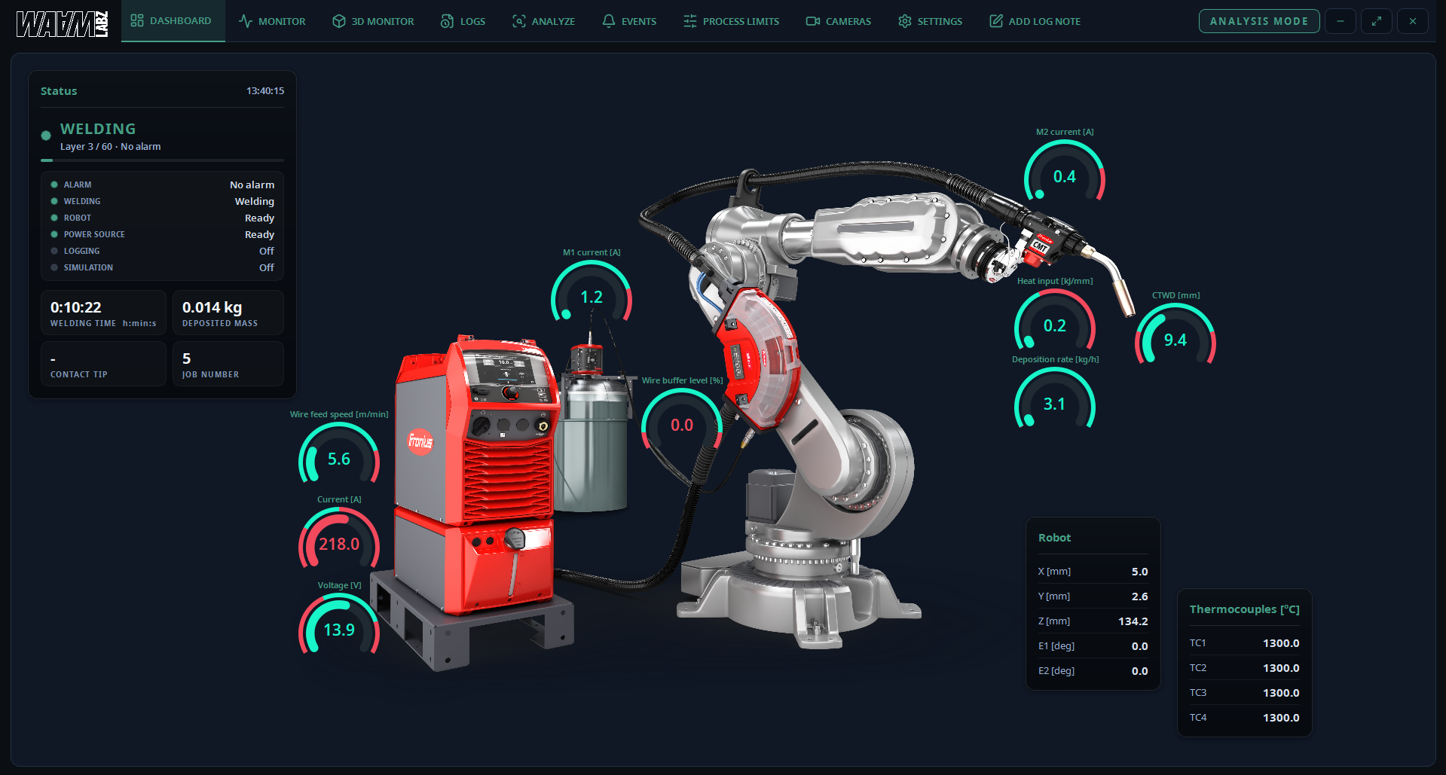Image resolution: width=1446 pixels, height=775 pixels.
Task: Click the Process Limits sliders icon
Action: 689,21
